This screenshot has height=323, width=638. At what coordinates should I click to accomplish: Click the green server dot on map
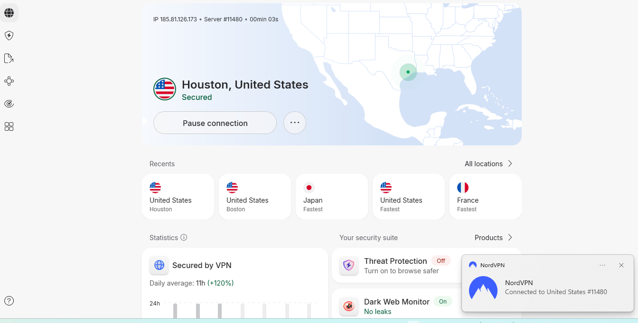[408, 72]
